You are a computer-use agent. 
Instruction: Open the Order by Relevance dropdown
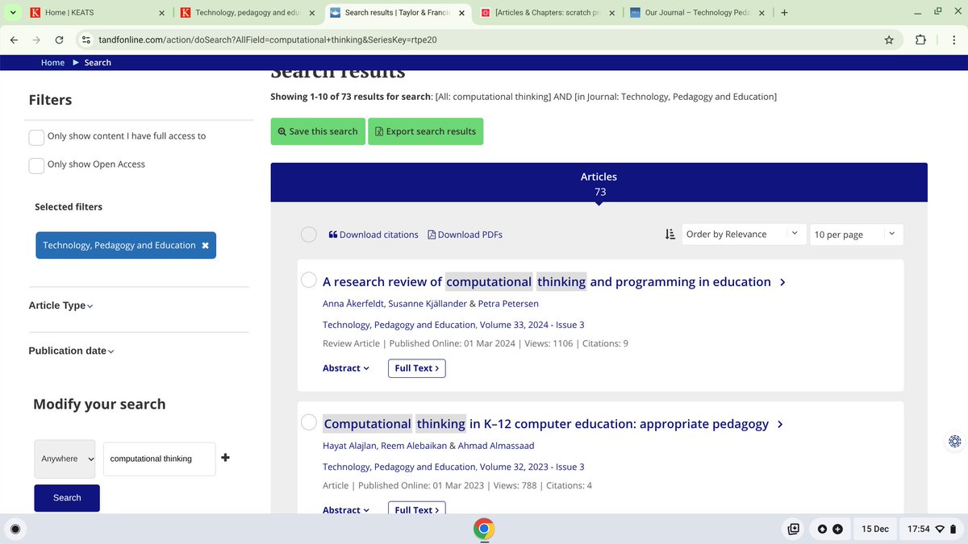(744, 235)
